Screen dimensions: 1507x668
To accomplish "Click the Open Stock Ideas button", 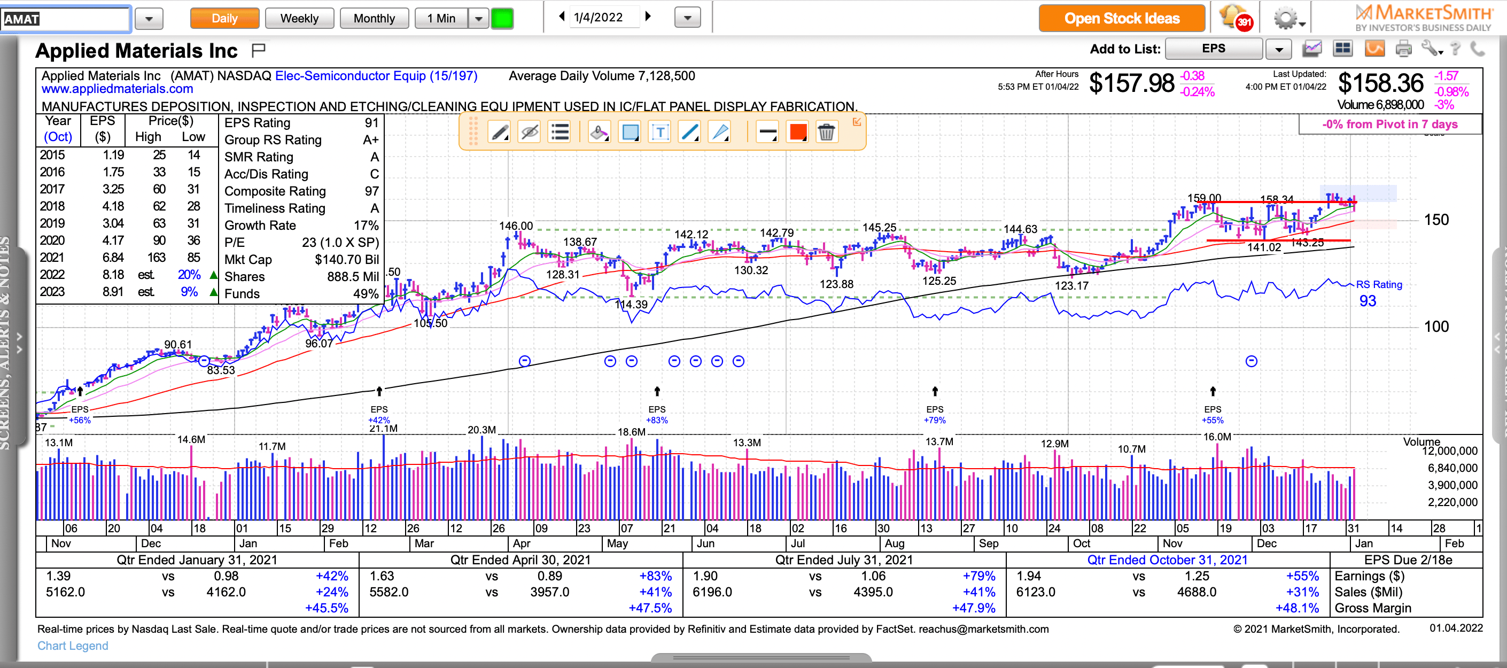I will [1122, 18].
